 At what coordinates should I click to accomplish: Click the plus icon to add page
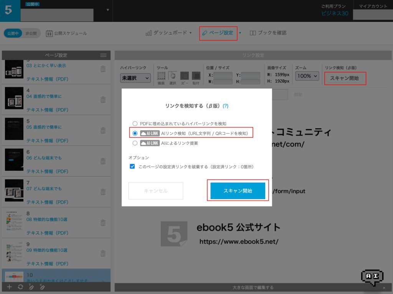[10, 287]
